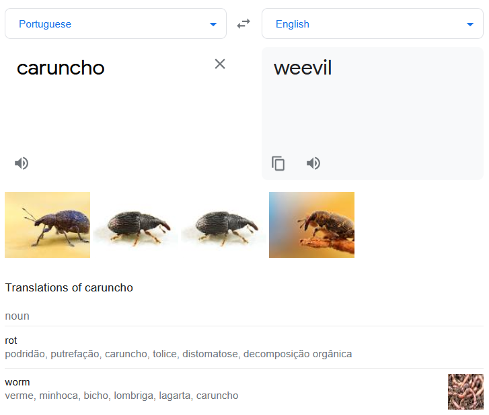Click the Portuguese dropdown arrow
Image resolution: width=489 pixels, height=415 pixels.
[x=213, y=25]
